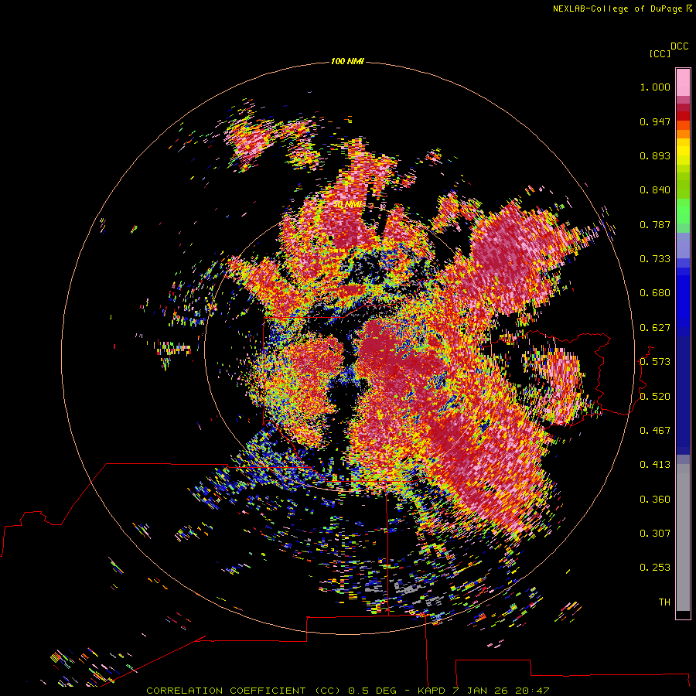This screenshot has width=696, height=696.
Task: Select the 0.573 color scale value
Action: click(655, 362)
